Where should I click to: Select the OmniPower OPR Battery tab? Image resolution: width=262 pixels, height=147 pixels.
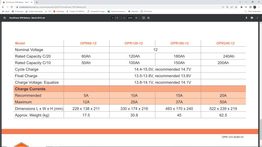coord(17,2)
